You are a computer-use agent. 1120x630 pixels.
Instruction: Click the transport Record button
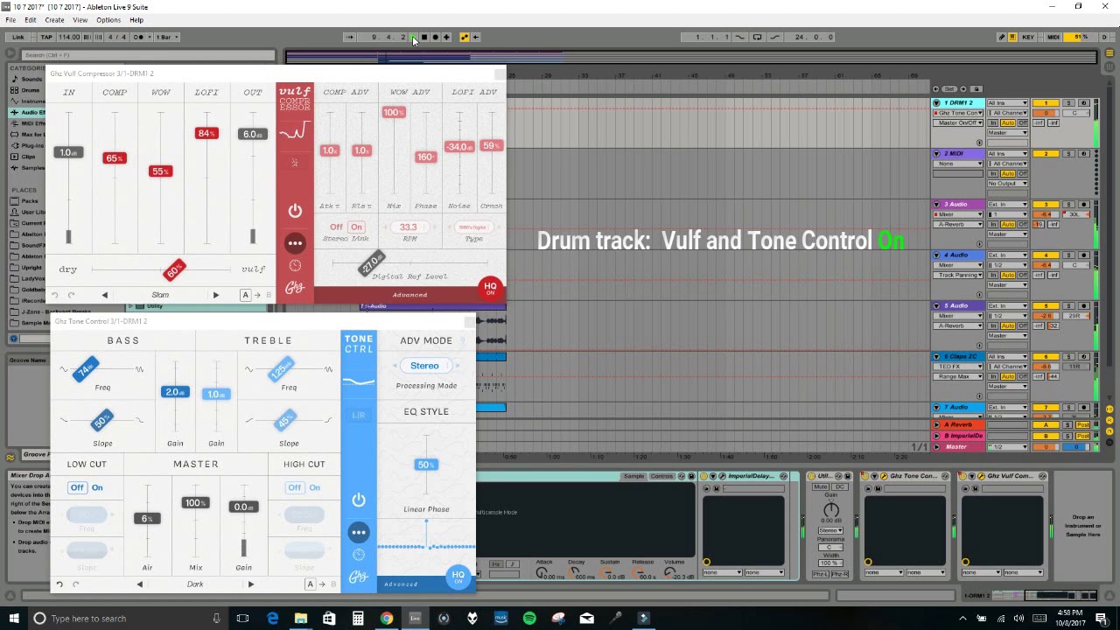click(x=435, y=37)
